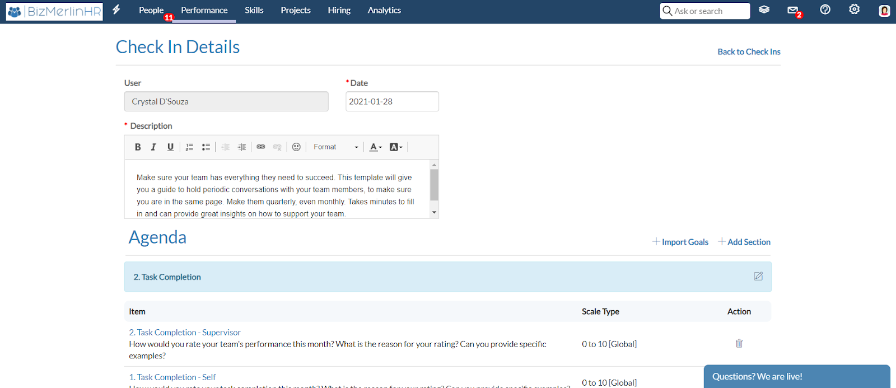Open the Skills menu
Image resolution: width=896 pixels, height=388 pixels.
(x=254, y=10)
